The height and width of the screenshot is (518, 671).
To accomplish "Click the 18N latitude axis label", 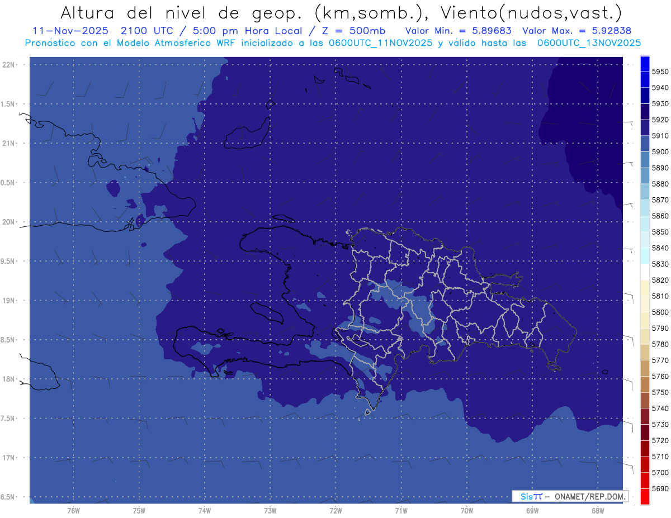I will click(x=8, y=379).
